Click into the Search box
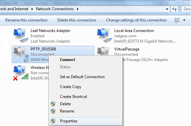The image size is (191, 126). (186, 9)
